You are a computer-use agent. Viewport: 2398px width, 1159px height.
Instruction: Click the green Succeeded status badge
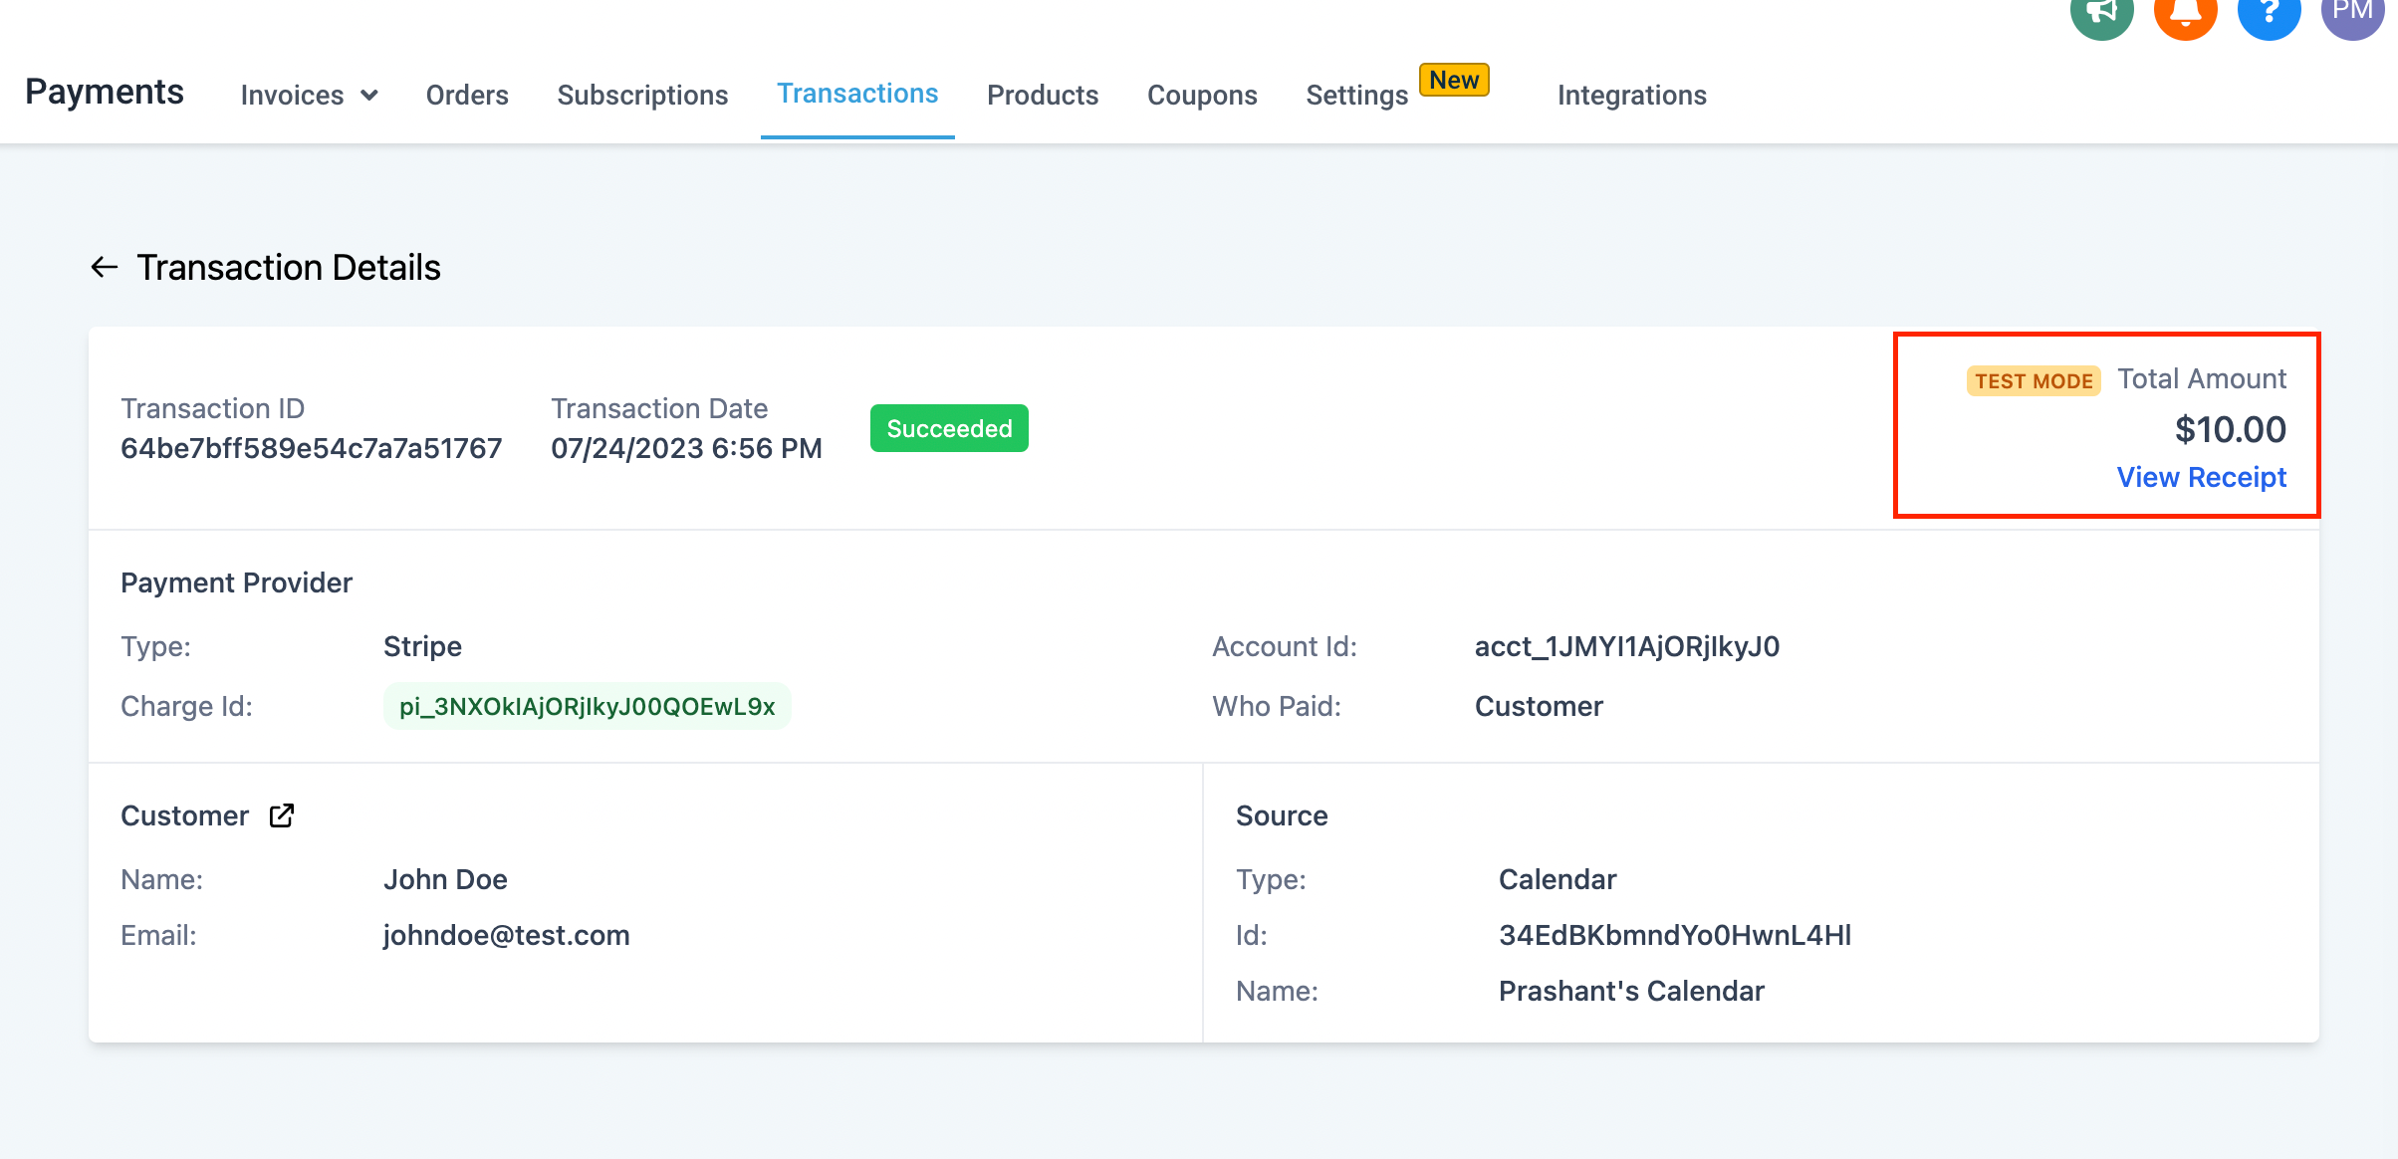tap(949, 428)
